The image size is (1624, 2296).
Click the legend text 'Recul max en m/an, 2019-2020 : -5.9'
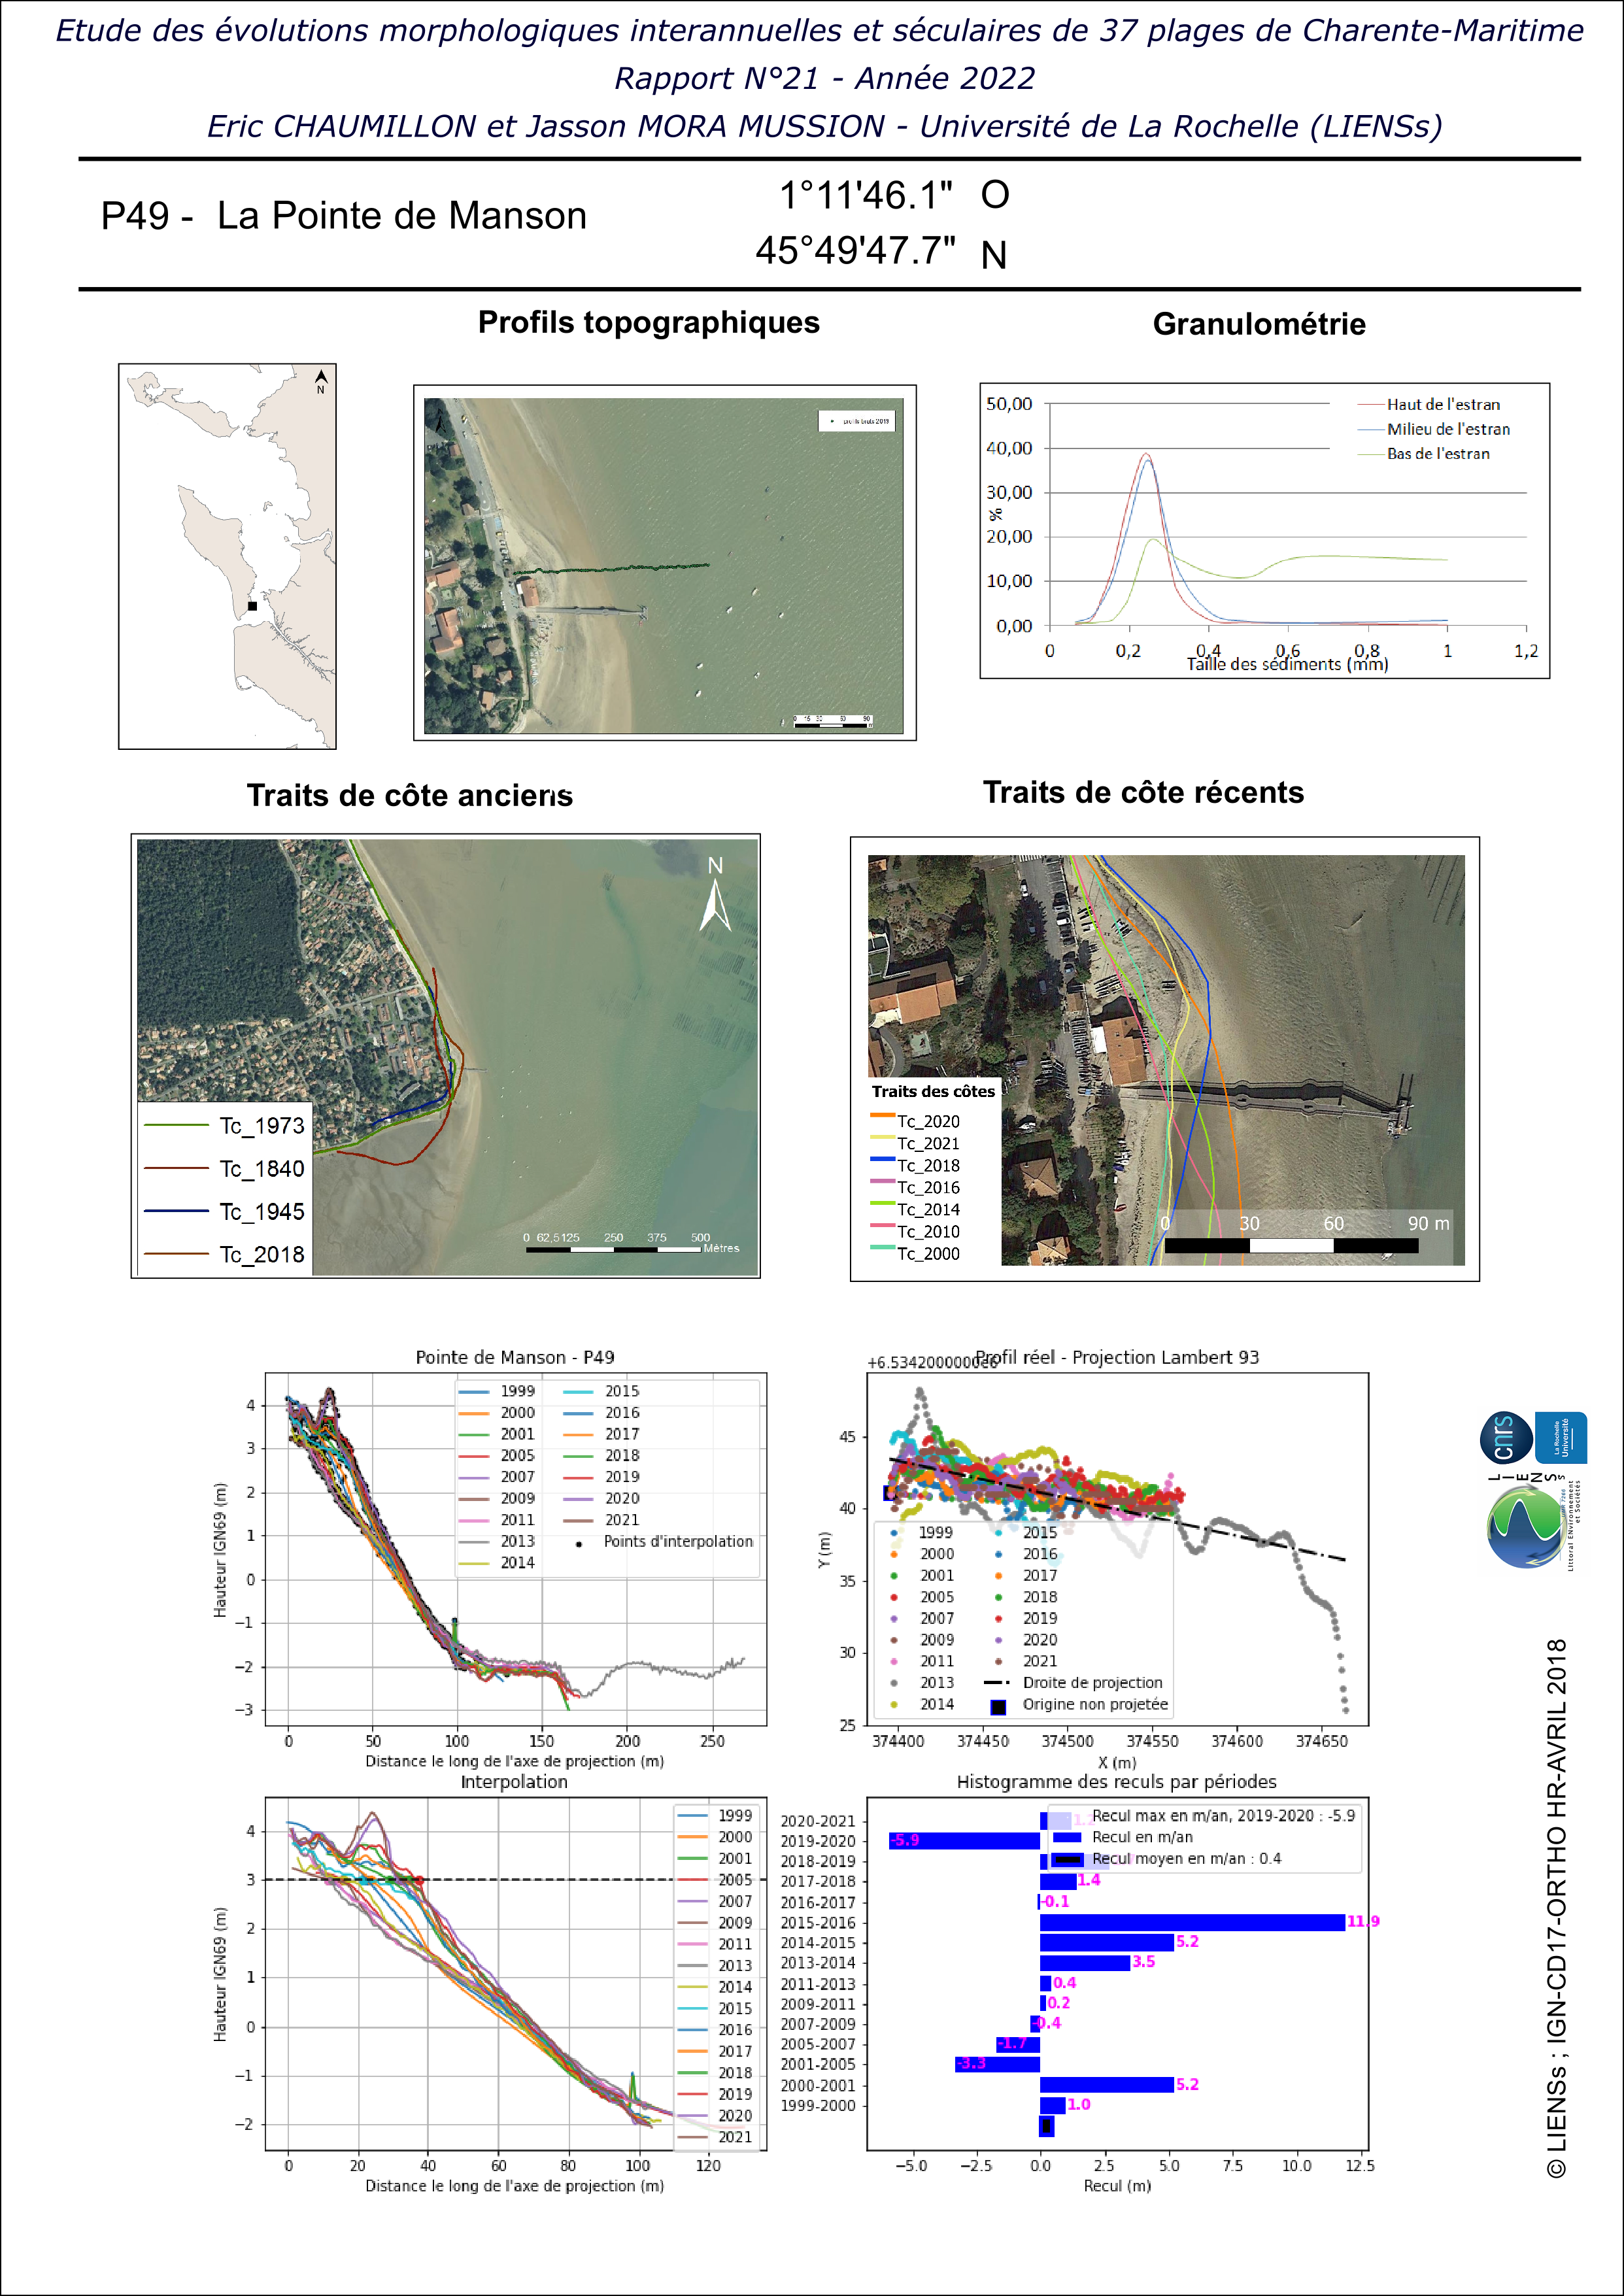tap(1223, 1815)
